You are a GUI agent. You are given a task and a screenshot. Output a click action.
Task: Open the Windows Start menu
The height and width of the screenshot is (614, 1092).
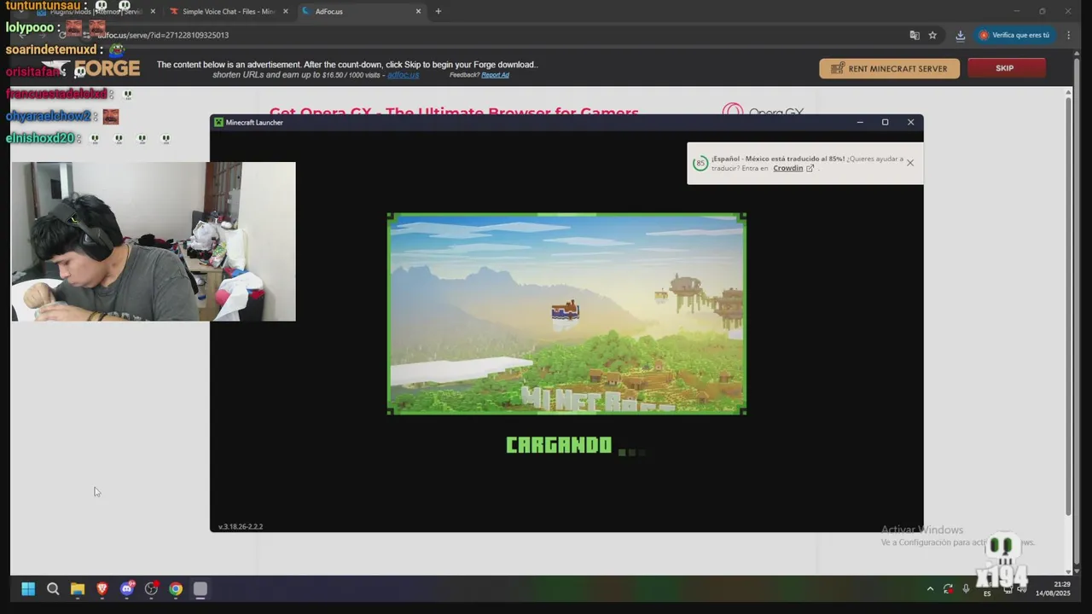click(x=28, y=588)
